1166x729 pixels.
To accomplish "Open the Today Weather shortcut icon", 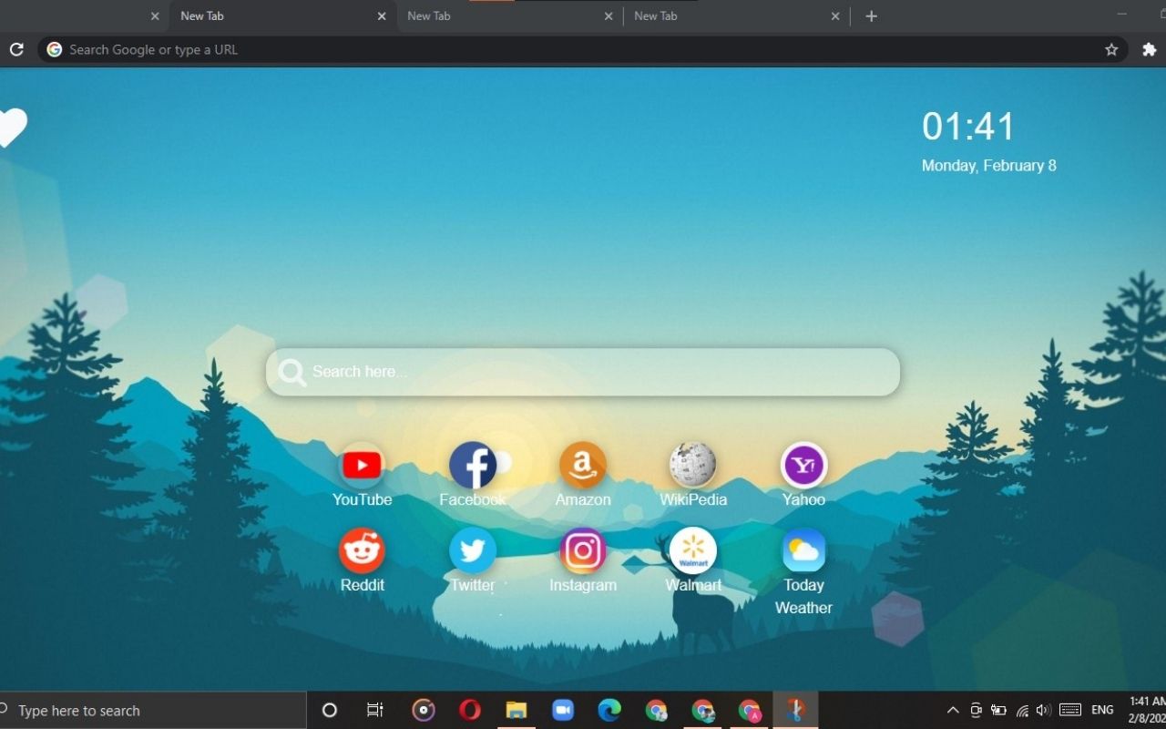I will (x=803, y=551).
